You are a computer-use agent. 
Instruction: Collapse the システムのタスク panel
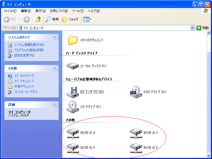(55, 37)
